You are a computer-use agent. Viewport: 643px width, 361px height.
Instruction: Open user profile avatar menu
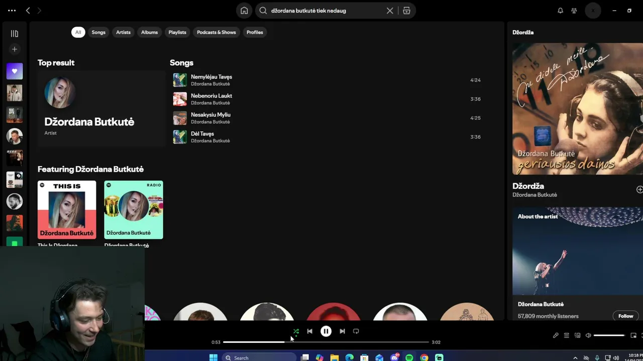pos(593,11)
